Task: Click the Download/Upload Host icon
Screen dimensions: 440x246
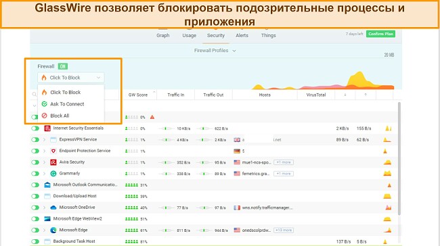Action: [47, 196]
